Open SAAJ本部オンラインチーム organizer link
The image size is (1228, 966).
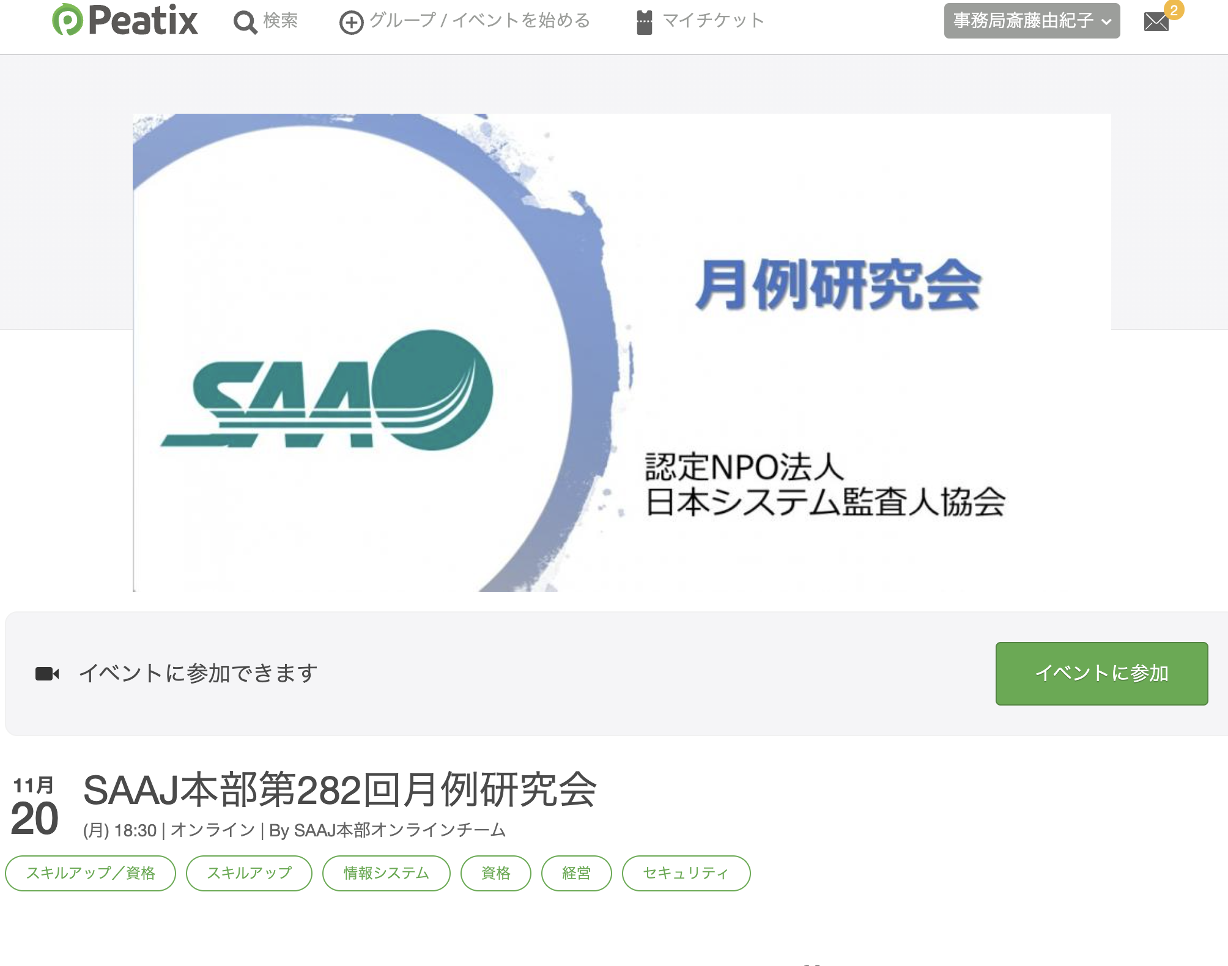point(400,830)
